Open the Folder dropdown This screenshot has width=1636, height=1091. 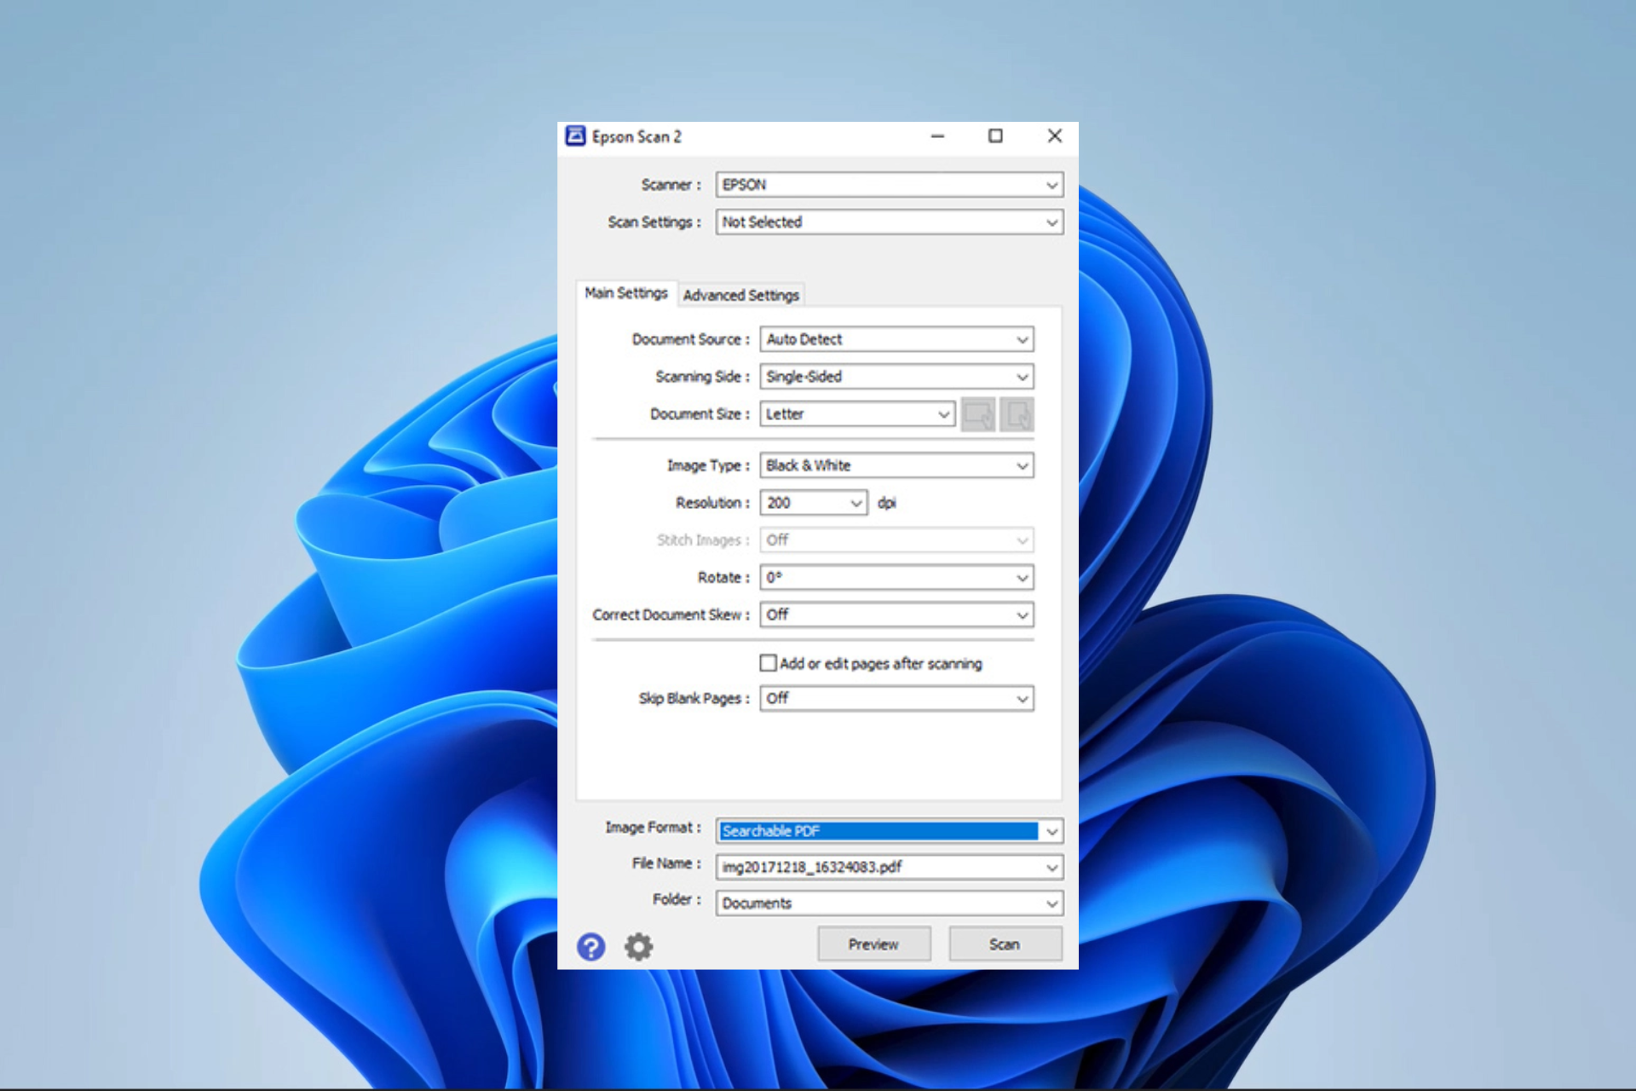(x=890, y=903)
